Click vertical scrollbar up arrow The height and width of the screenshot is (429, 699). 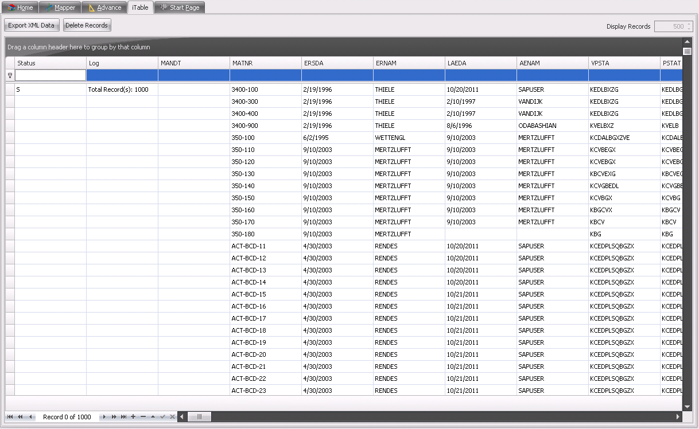coord(687,42)
